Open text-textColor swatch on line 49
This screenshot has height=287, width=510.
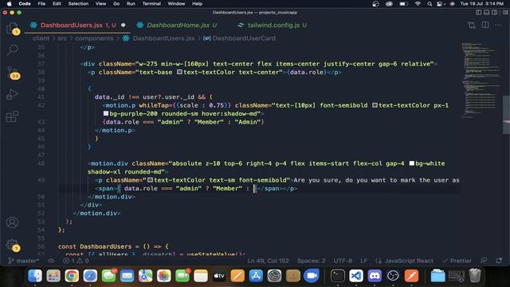[151, 180]
